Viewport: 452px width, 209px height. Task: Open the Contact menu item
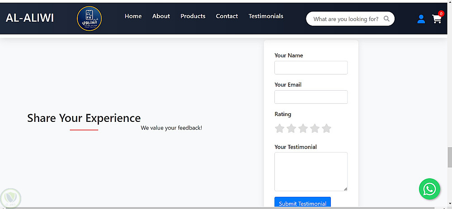pos(227,16)
